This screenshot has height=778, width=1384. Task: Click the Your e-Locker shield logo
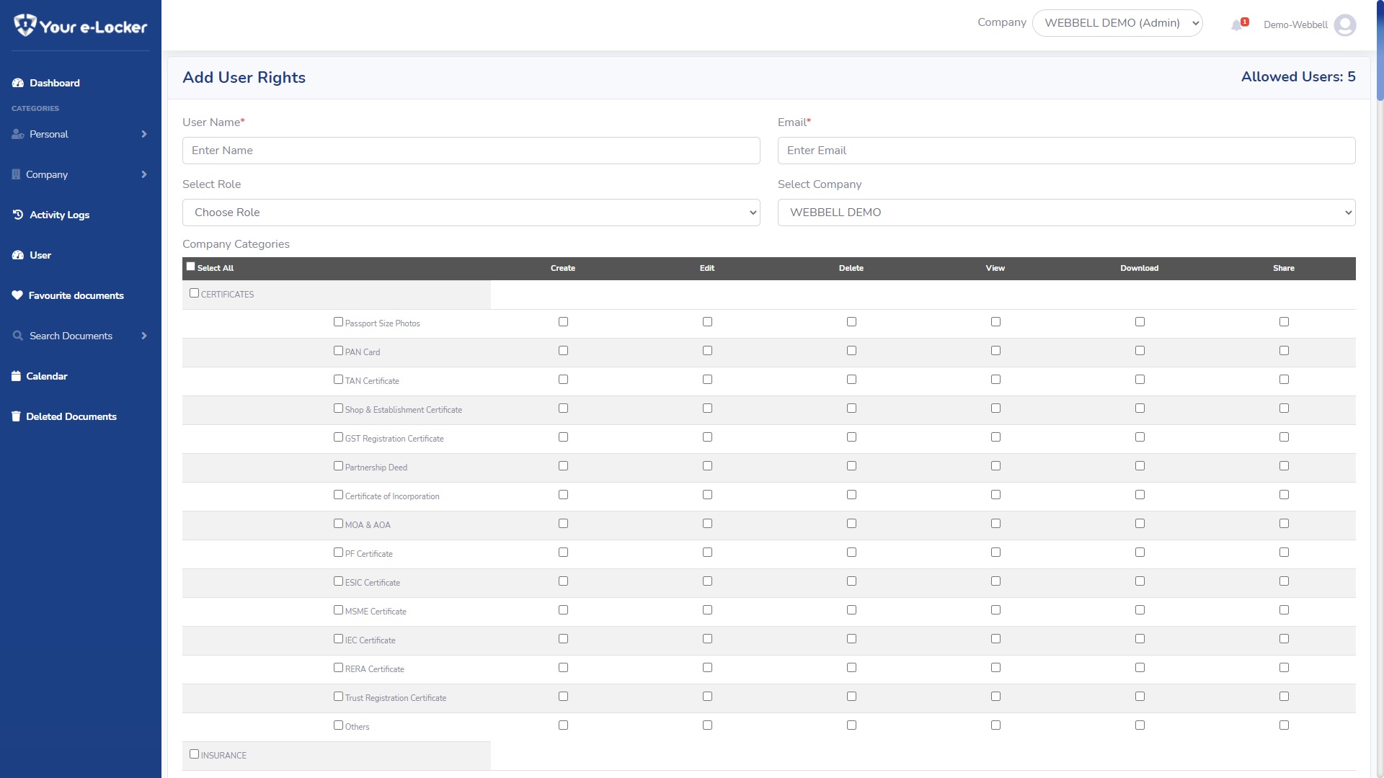coord(25,25)
